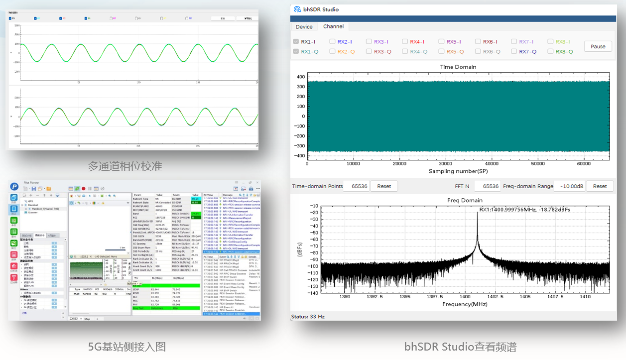
Task: Click the search icon in the Event panel header
Action: (x=228, y=257)
